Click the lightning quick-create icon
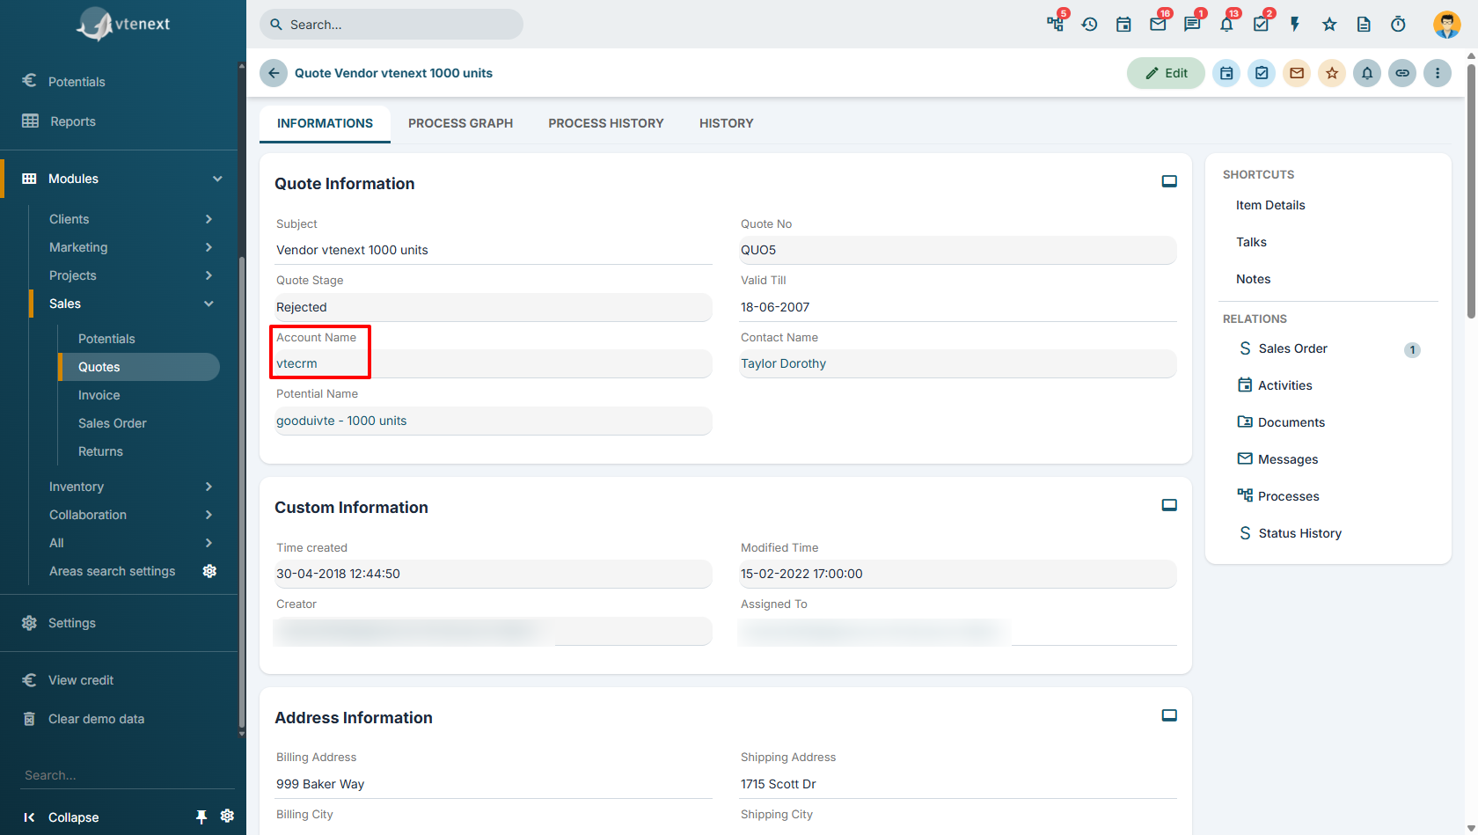Image resolution: width=1478 pixels, height=835 pixels. point(1295,24)
